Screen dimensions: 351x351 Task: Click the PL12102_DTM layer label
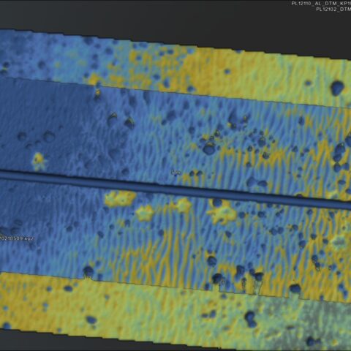point(333,10)
